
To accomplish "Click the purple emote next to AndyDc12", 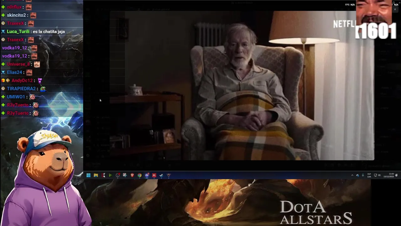I will click(40, 81).
